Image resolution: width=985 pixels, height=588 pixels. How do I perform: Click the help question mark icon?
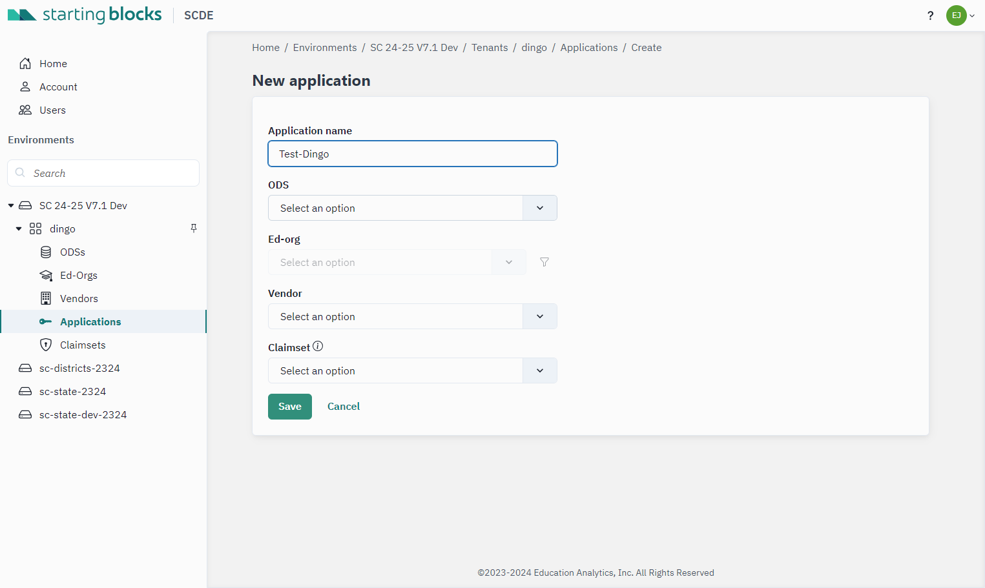[930, 15]
